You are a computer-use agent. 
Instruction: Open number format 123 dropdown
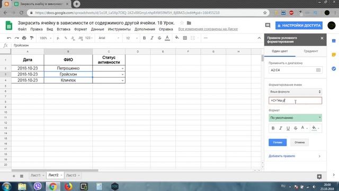pos(88,38)
